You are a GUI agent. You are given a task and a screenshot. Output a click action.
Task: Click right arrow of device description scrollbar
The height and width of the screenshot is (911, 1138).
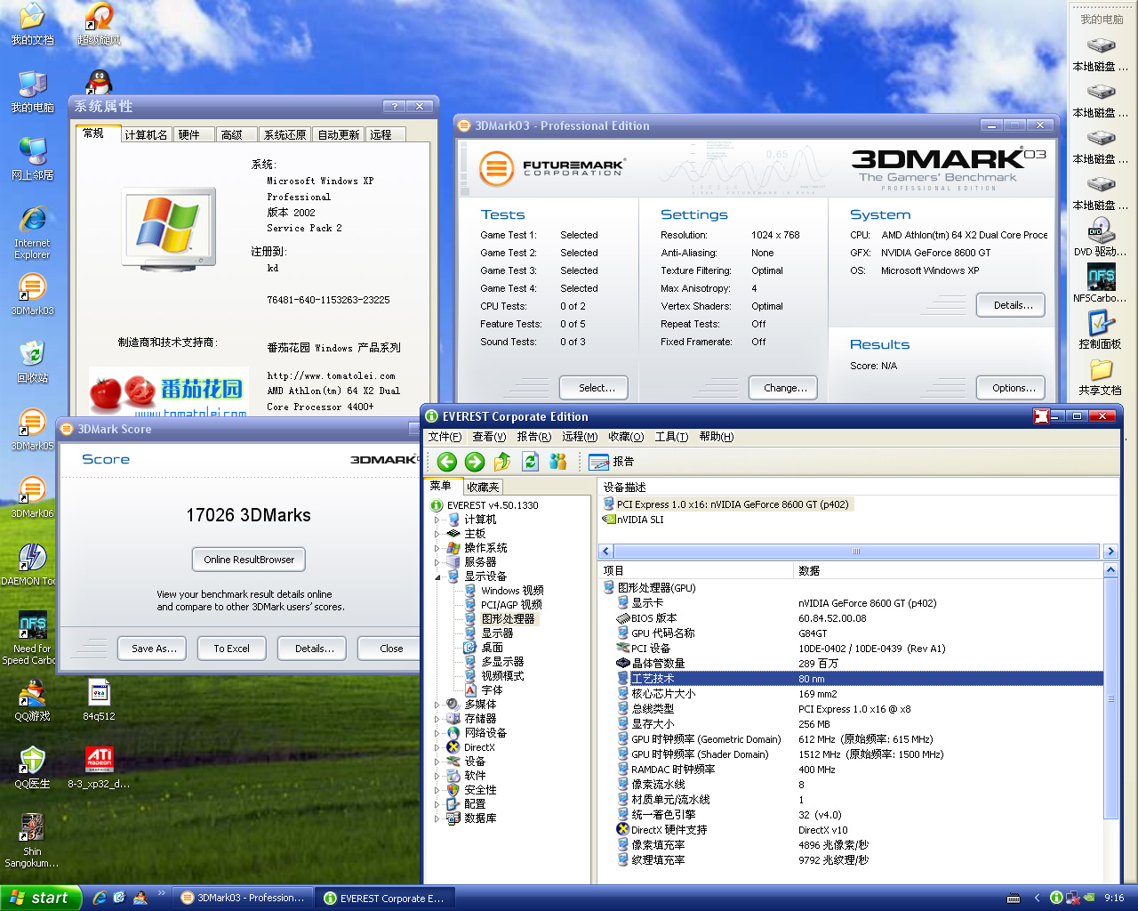click(1110, 552)
